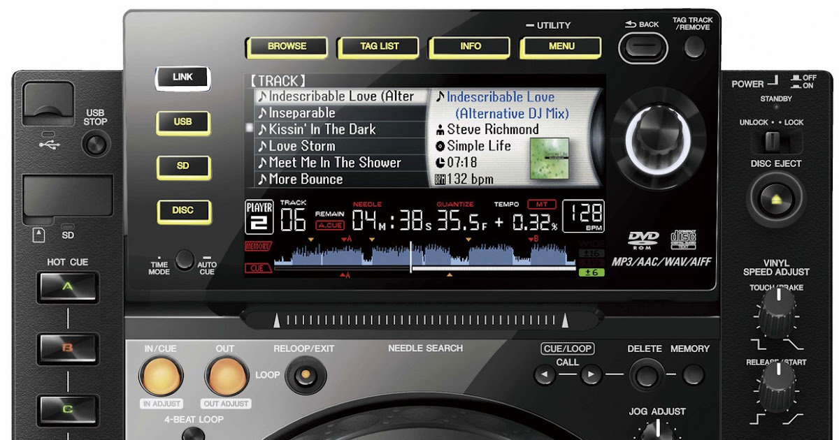Choose the USB source button
The width and height of the screenshot is (839, 440).
182,122
